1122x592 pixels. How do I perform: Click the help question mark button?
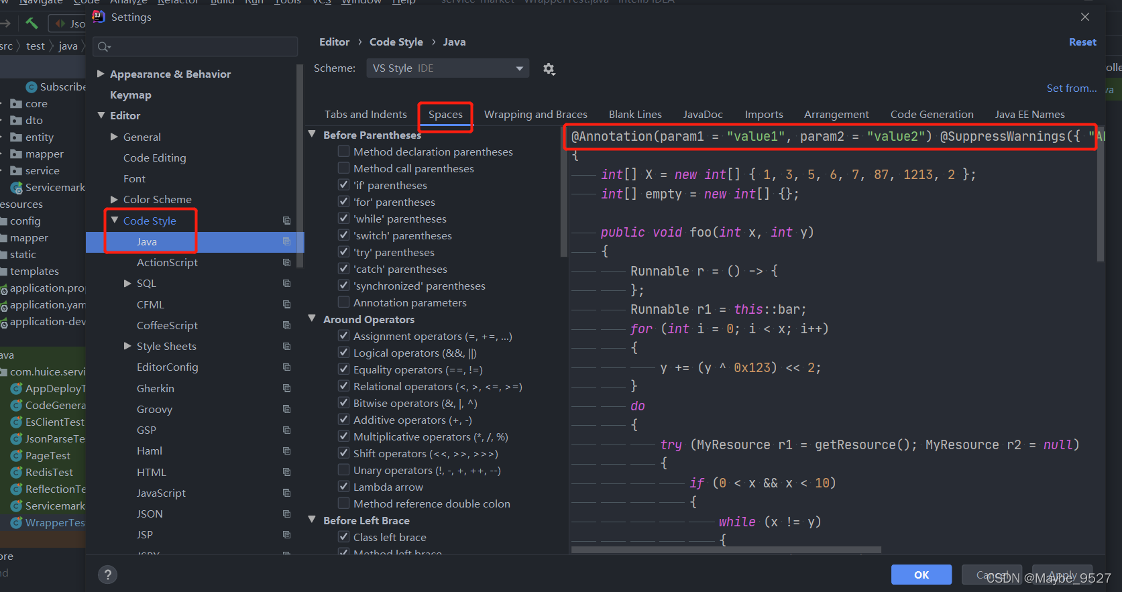(107, 575)
